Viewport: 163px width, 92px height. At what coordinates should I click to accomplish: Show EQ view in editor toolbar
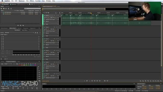49,13
